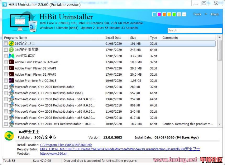This screenshot has height=165, width=225.
Task: Click version value 12.0.0.2003
Action: pos(113,138)
